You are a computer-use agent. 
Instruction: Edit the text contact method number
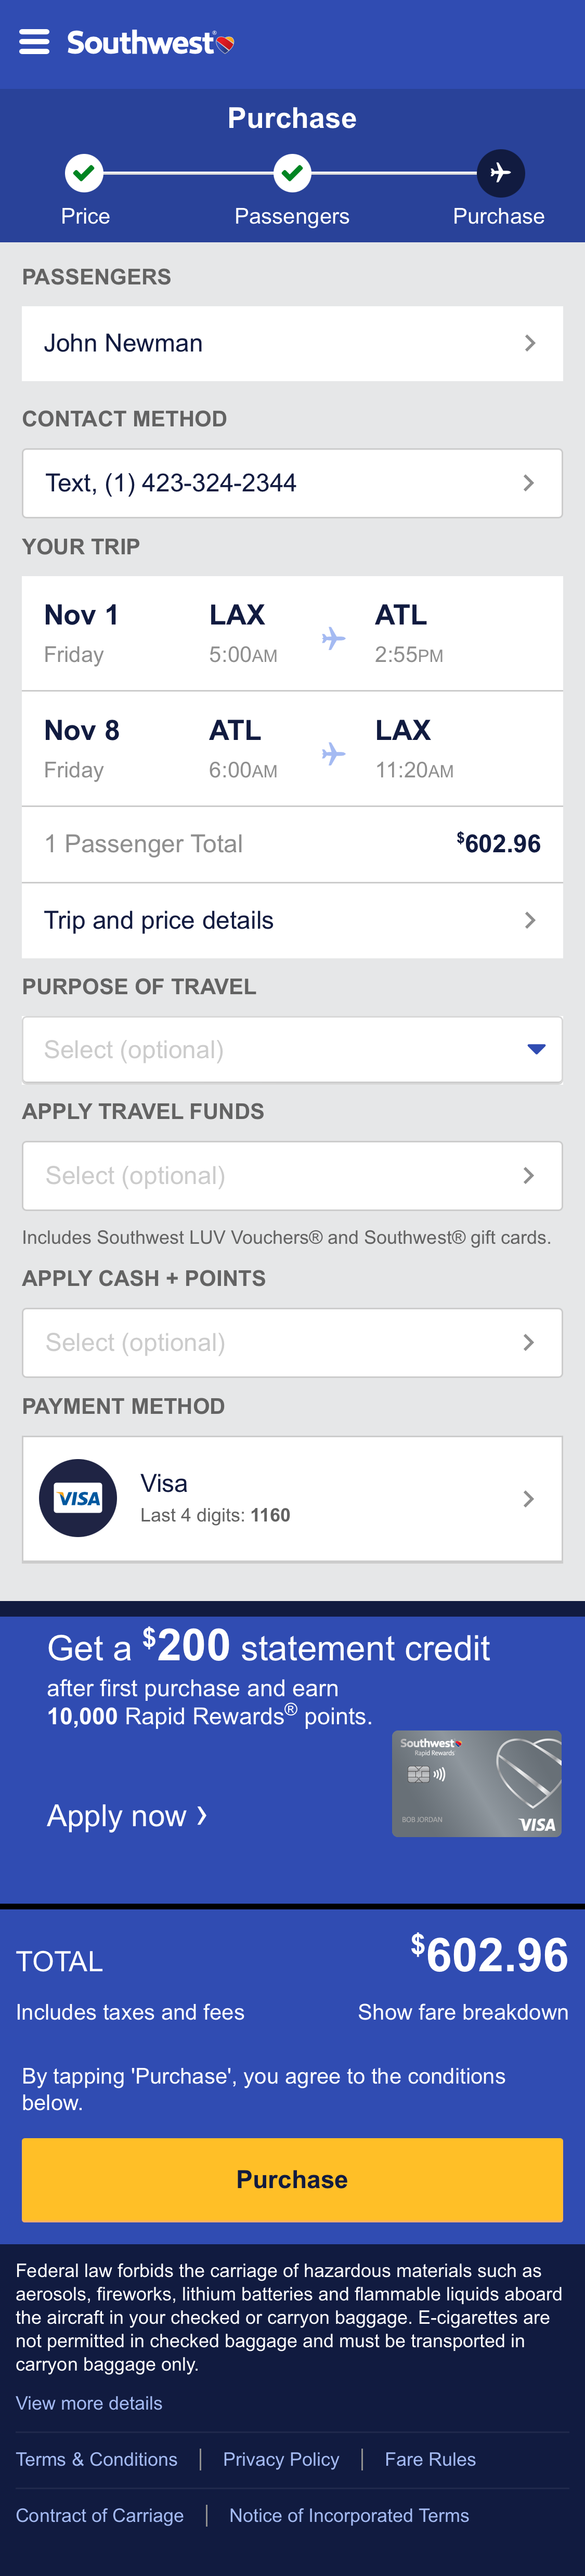pos(292,482)
